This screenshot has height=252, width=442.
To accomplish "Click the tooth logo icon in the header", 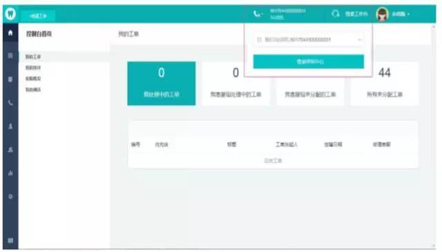I will 10,14.
